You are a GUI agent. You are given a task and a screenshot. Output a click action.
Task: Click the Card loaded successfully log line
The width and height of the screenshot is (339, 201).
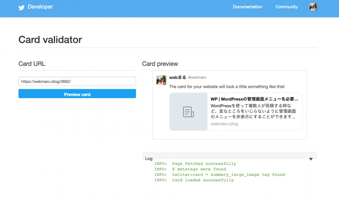[194, 180]
